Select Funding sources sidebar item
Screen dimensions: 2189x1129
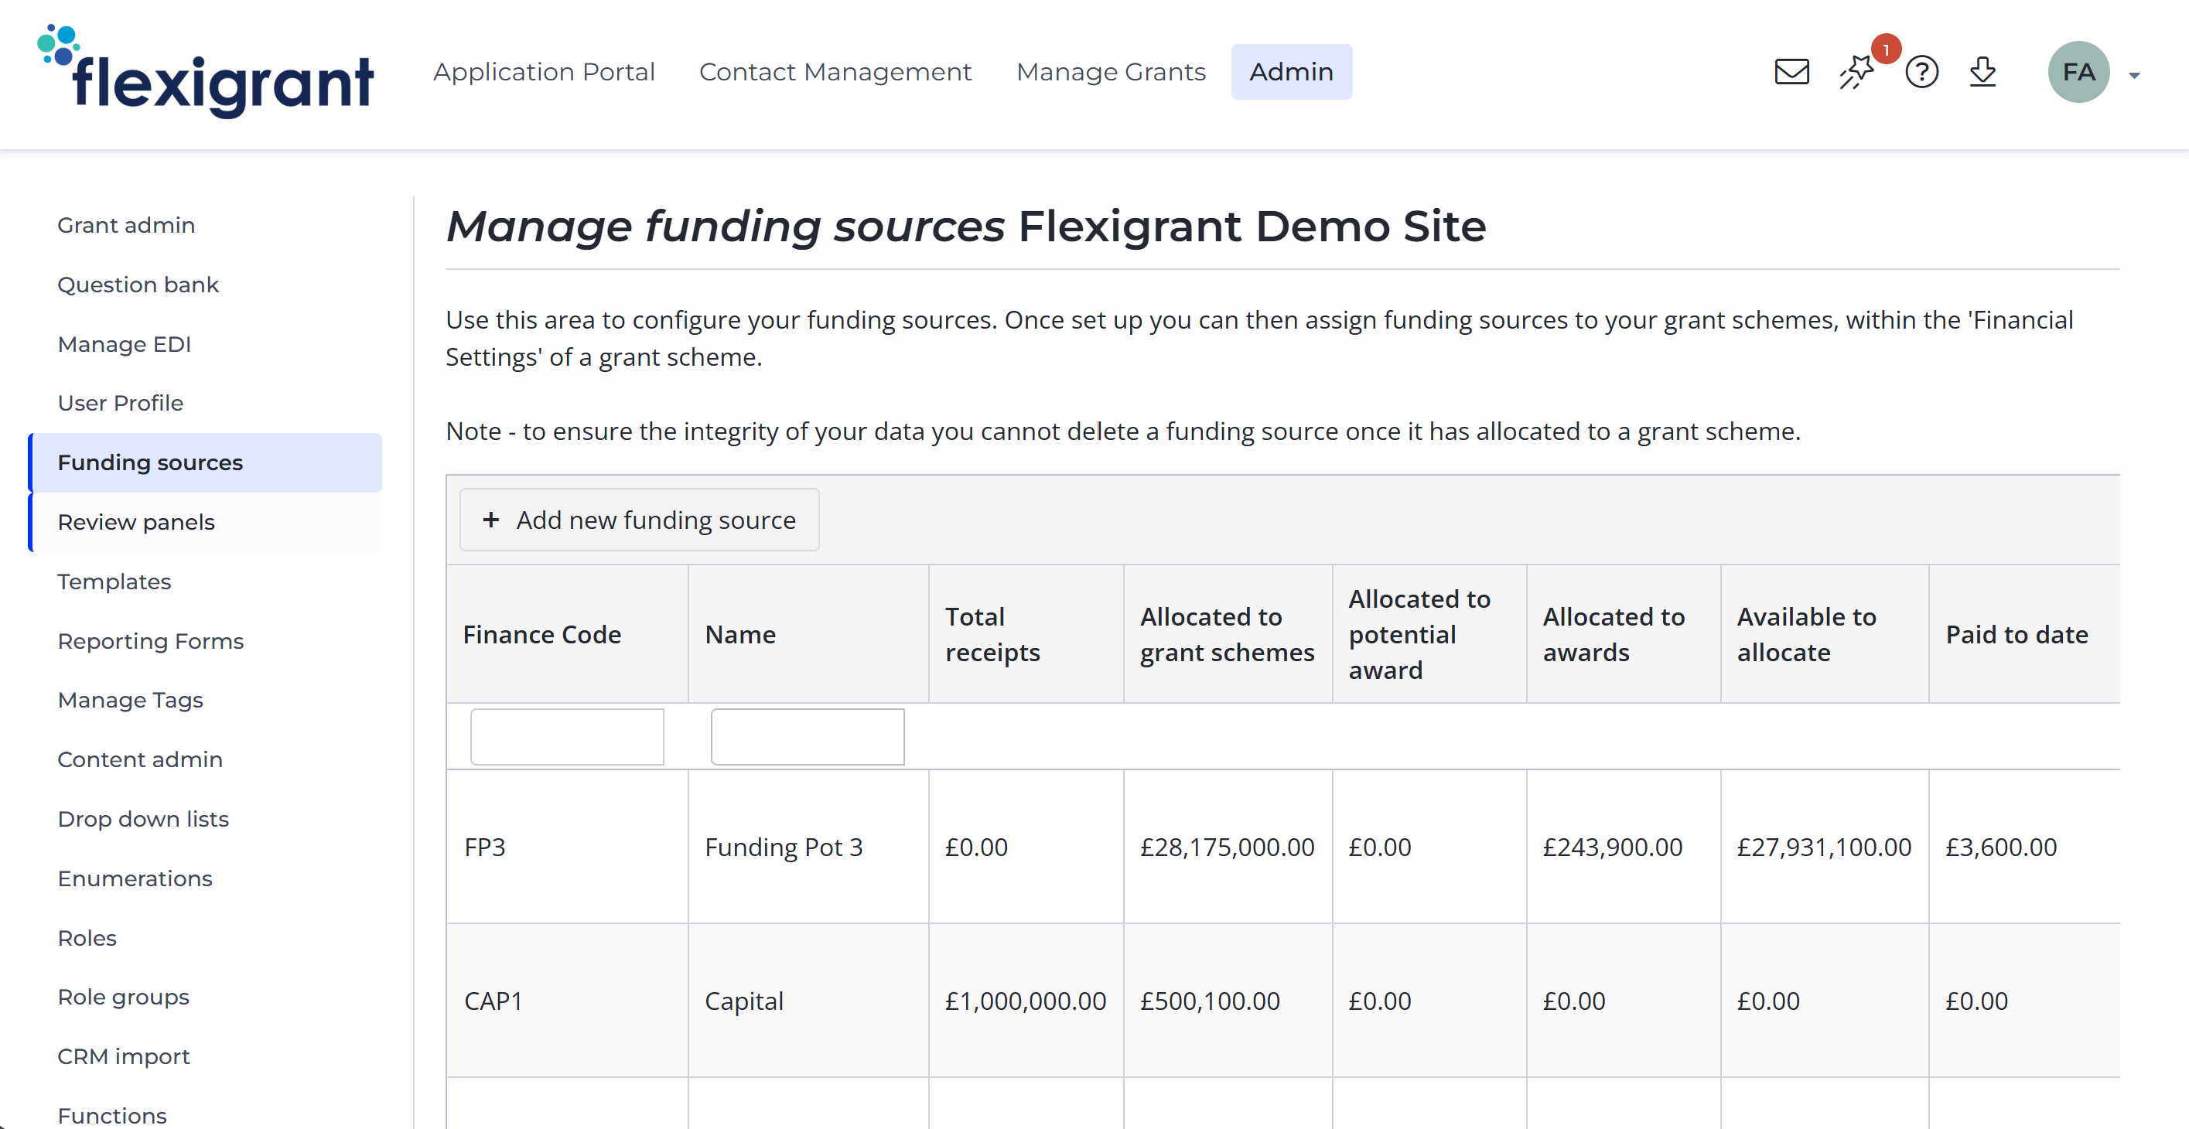tap(205, 463)
